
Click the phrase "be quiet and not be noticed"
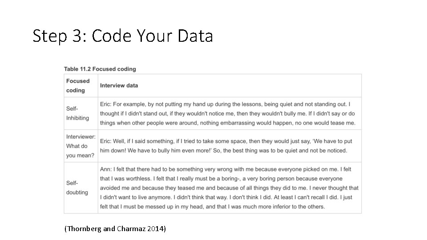pyautogui.click(x=308, y=151)
